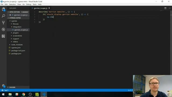Collapse the CYPRESS-INTRO section
Image resolution: width=172 pixels, height=97 pixels.
tap(8, 18)
